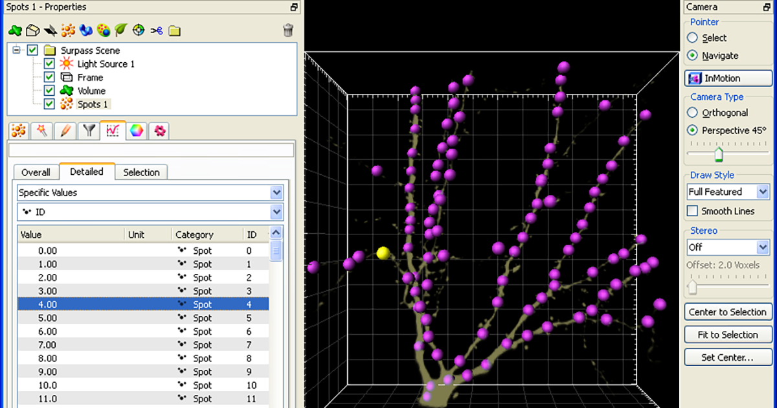
Task: Create a new Filament with the leaf icon
Action: [x=120, y=30]
